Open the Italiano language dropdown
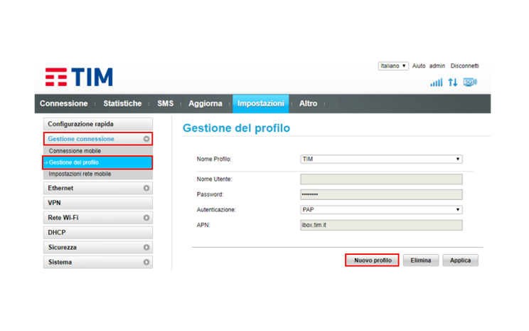 tap(393, 66)
